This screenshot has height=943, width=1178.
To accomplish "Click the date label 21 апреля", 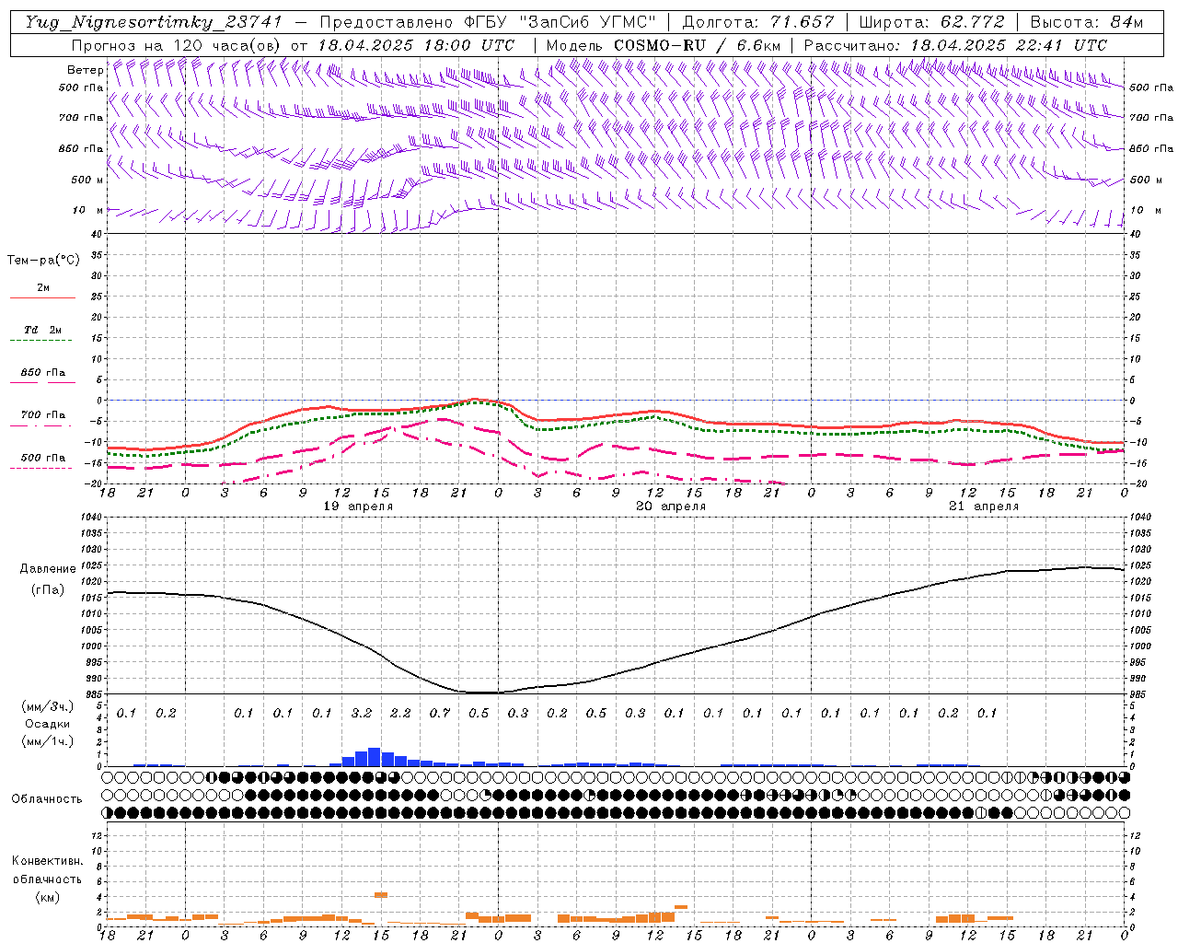I will pos(984,506).
